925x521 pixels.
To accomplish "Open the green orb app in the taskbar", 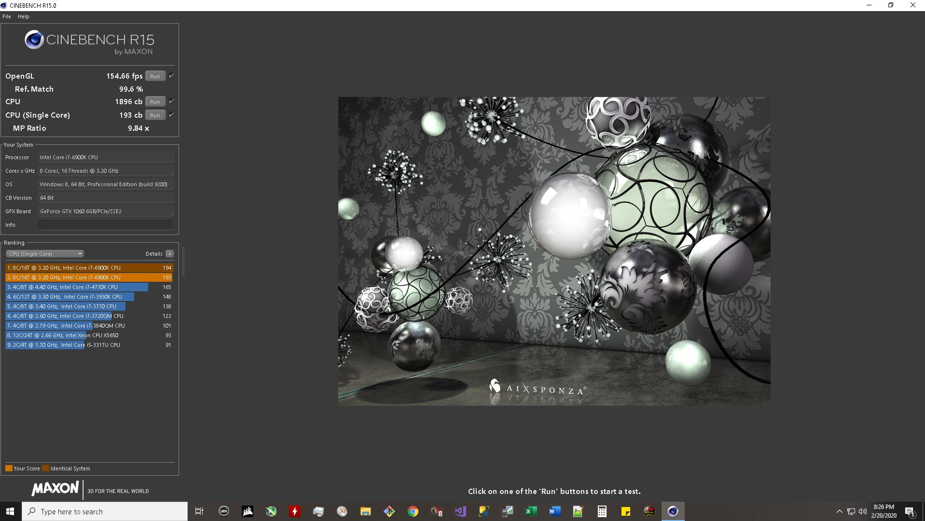I will [x=271, y=511].
